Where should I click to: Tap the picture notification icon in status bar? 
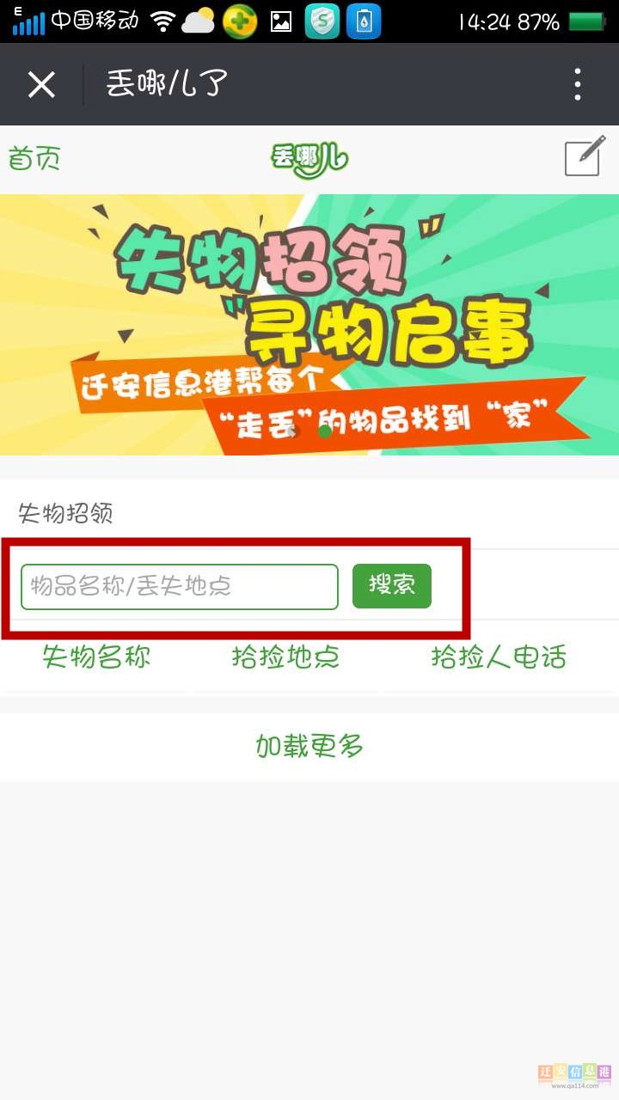pos(281,22)
